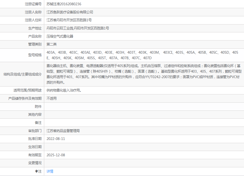Select the 型号规格 row label
The width and height of the screenshot is (244, 176).
coord(35,55)
